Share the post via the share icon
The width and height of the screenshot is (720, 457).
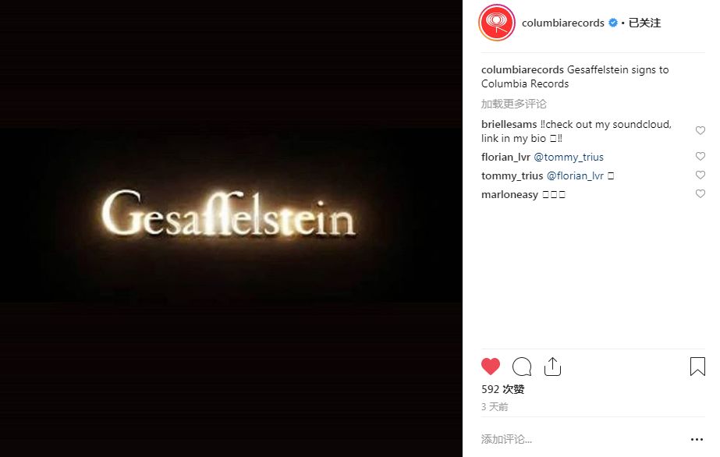(x=552, y=367)
